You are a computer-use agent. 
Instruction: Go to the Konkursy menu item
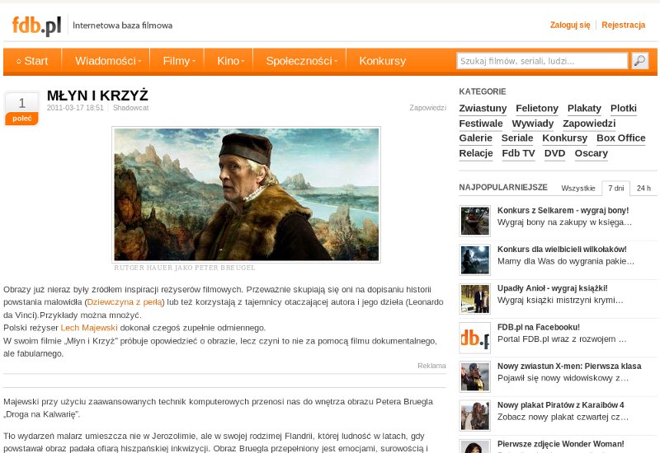[382, 61]
